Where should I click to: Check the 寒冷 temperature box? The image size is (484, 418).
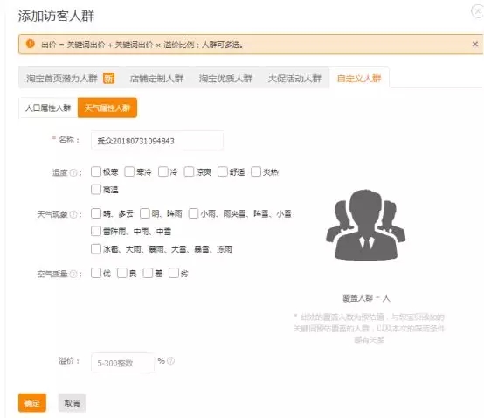pos(129,171)
